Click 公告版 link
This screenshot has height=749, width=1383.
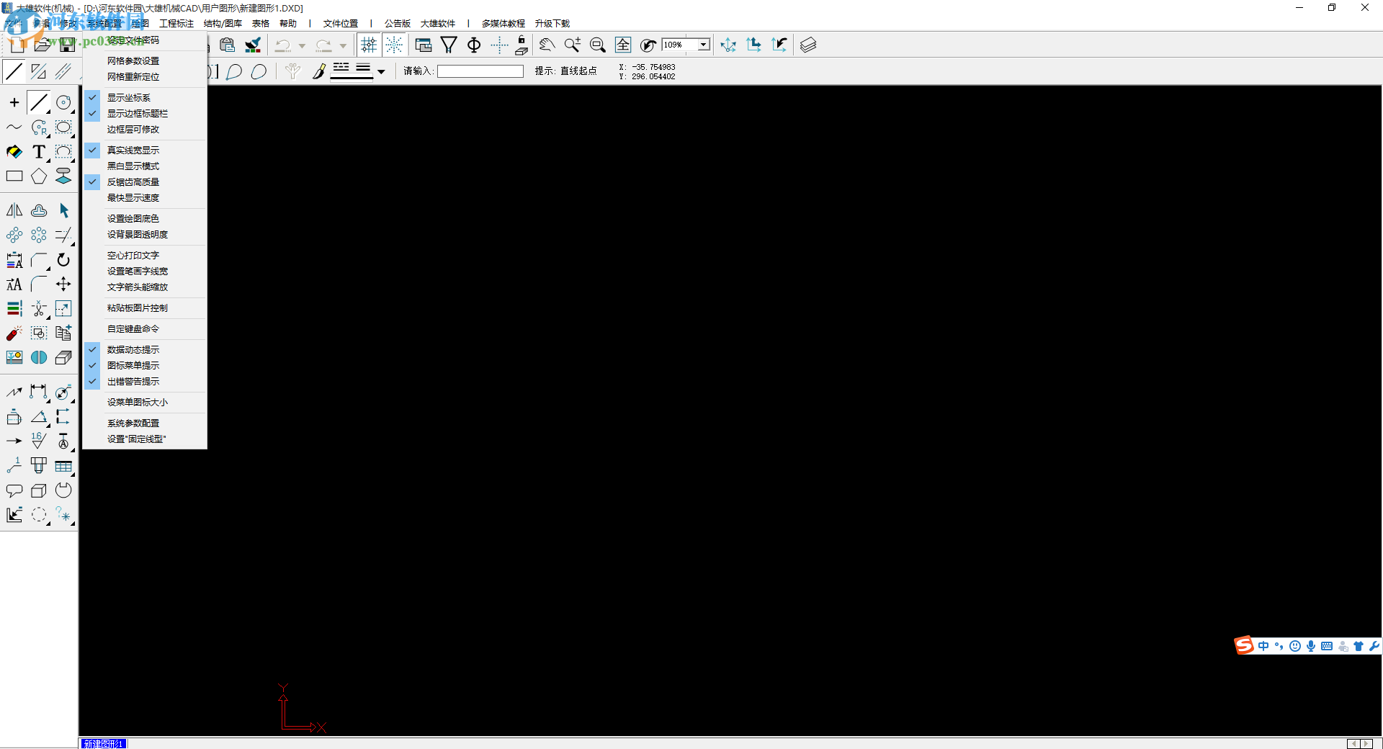coord(398,24)
